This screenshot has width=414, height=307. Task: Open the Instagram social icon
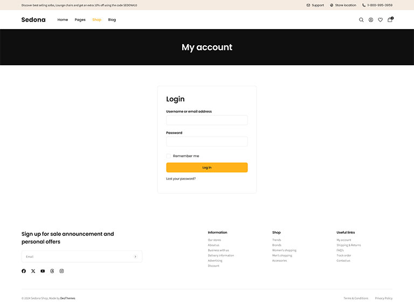[61, 271]
